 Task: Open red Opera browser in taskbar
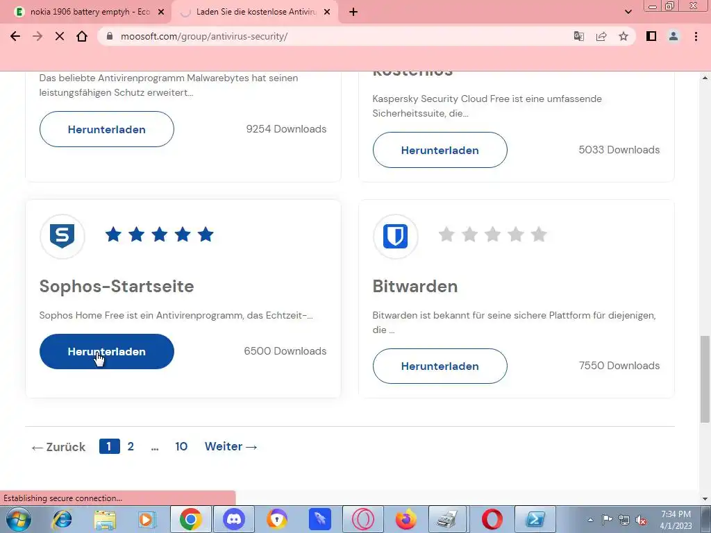click(492, 519)
